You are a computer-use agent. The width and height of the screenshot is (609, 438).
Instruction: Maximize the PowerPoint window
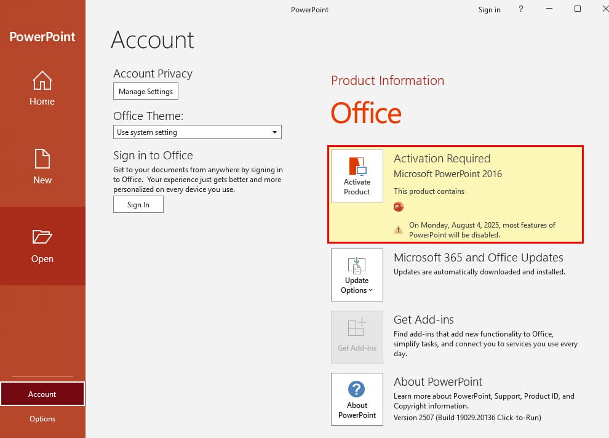(x=578, y=9)
